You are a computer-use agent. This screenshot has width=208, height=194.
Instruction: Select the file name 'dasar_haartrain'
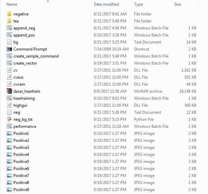click(27, 91)
